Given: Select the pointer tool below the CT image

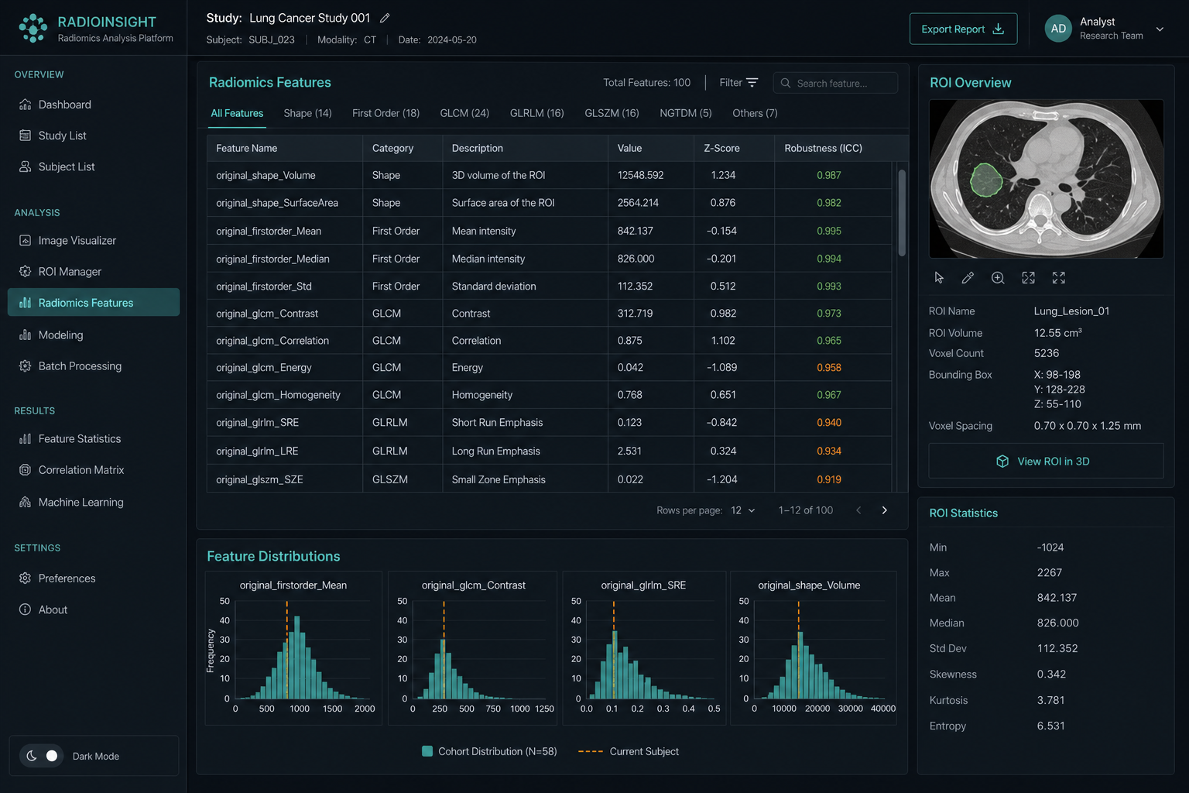Looking at the screenshot, I should click(939, 278).
